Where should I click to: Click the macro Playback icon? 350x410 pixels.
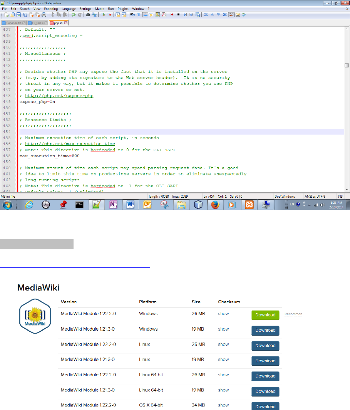pyautogui.click(x=185, y=14)
